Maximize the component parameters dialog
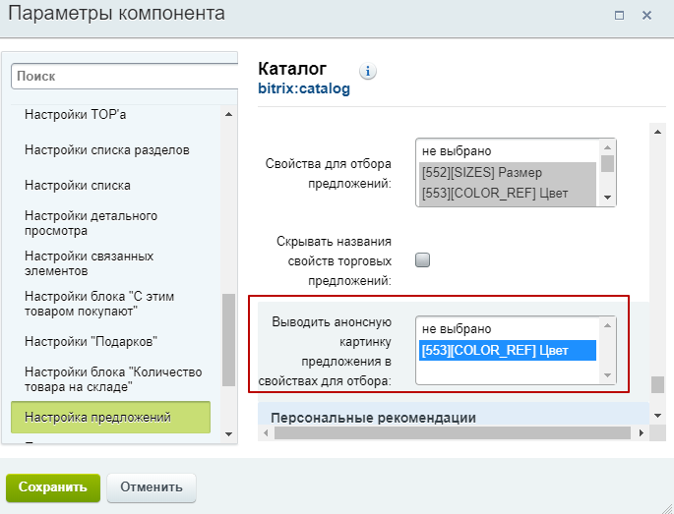Screen dimensions: 674x514 619,15
